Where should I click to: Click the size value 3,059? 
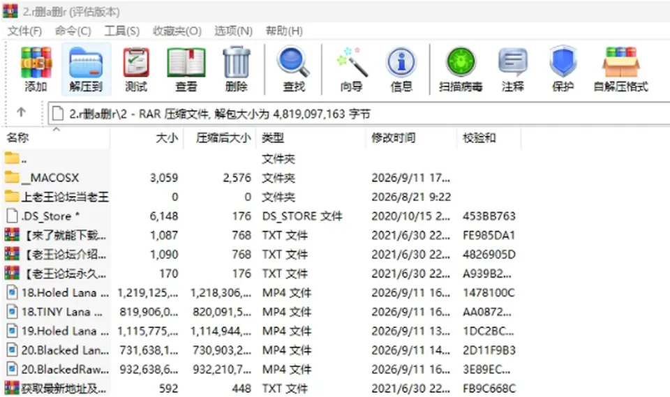click(x=163, y=177)
